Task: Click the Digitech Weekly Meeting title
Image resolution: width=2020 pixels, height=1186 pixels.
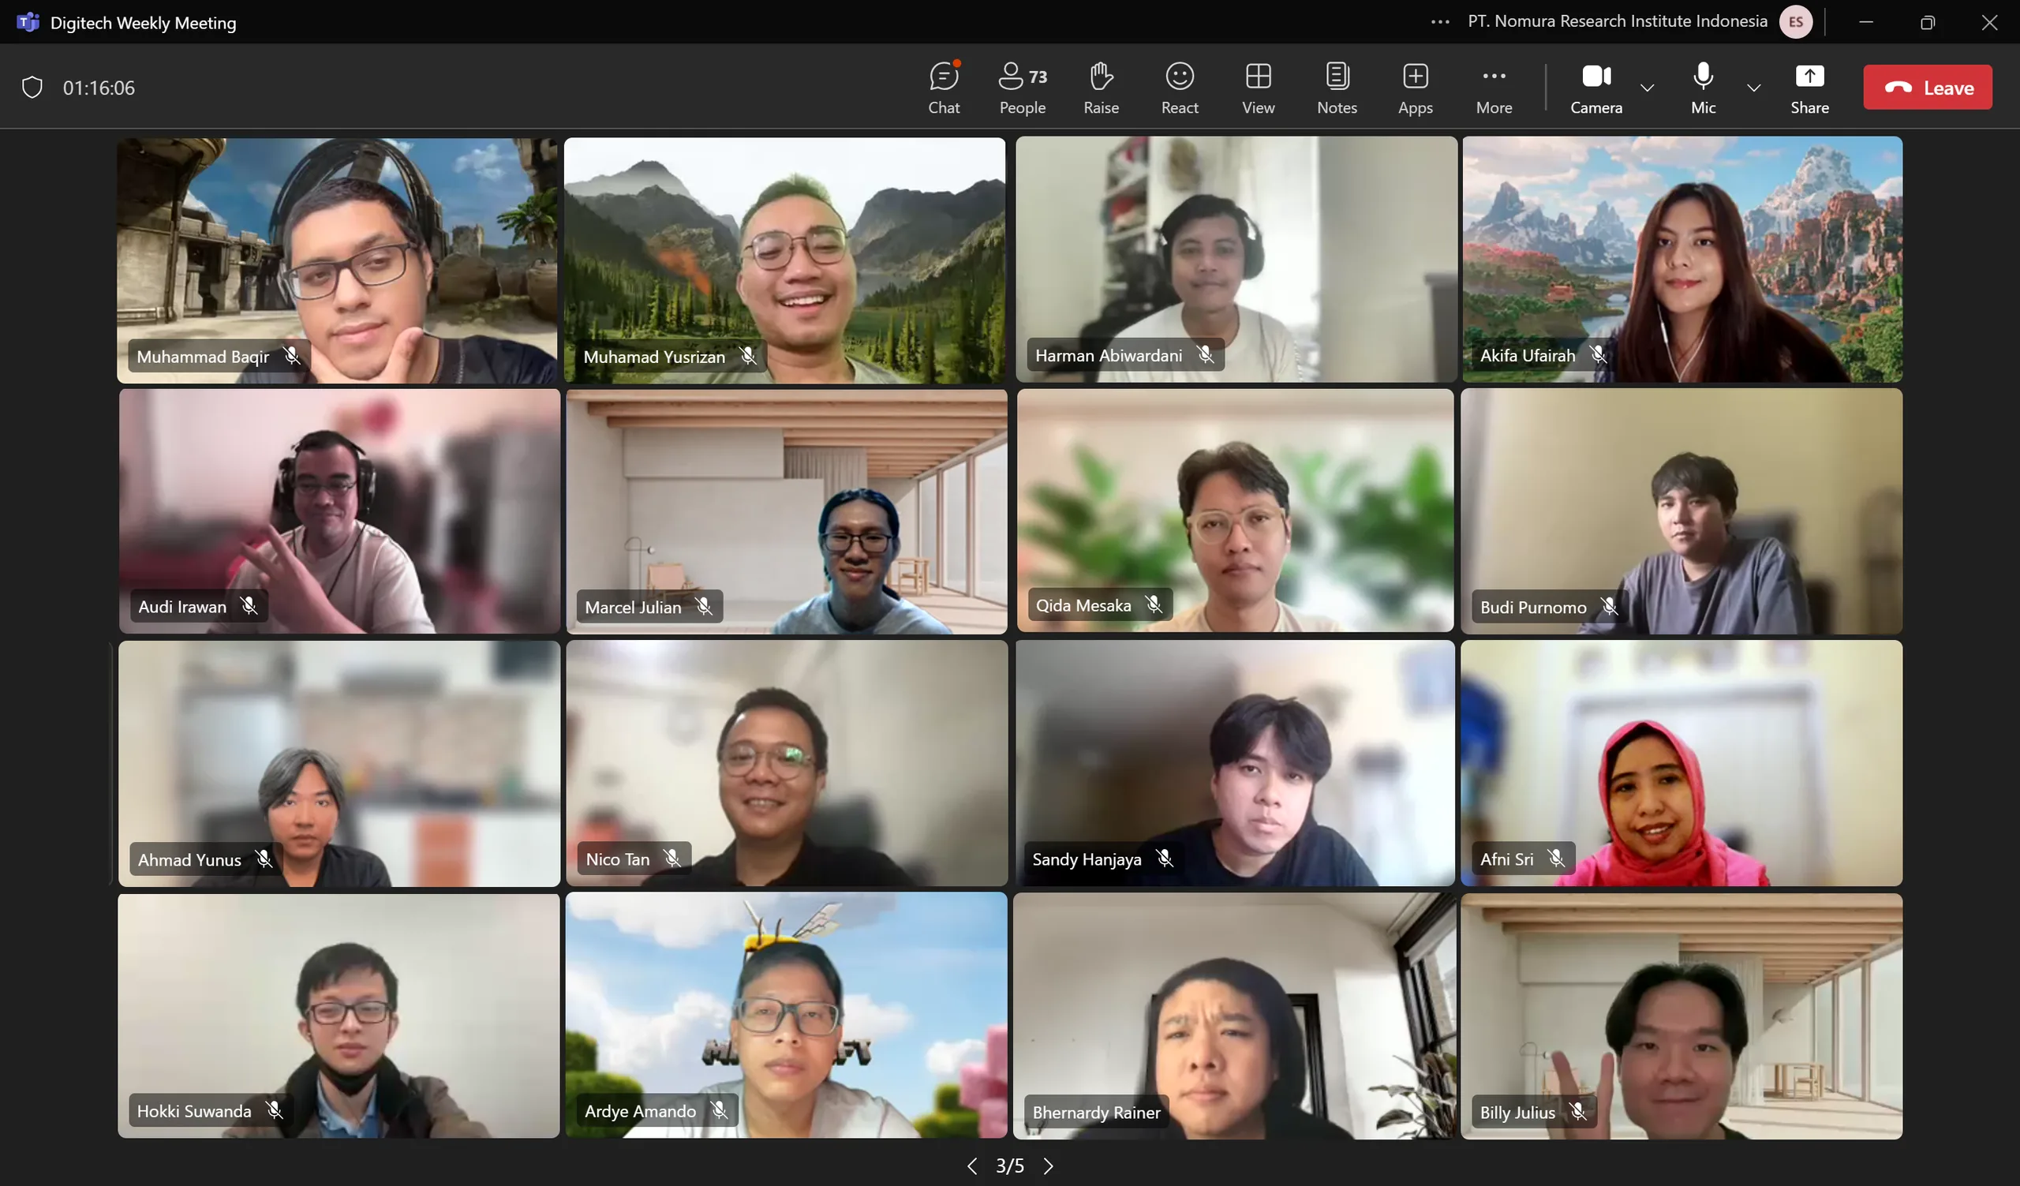Action: point(143,22)
